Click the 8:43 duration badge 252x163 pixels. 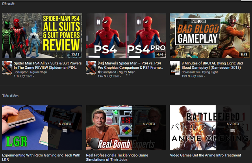coord(244,55)
